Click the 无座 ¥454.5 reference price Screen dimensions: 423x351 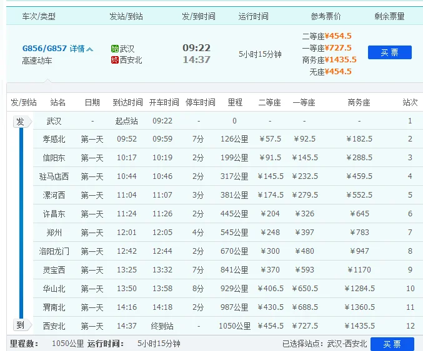pyautogui.click(x=331, y=72)
